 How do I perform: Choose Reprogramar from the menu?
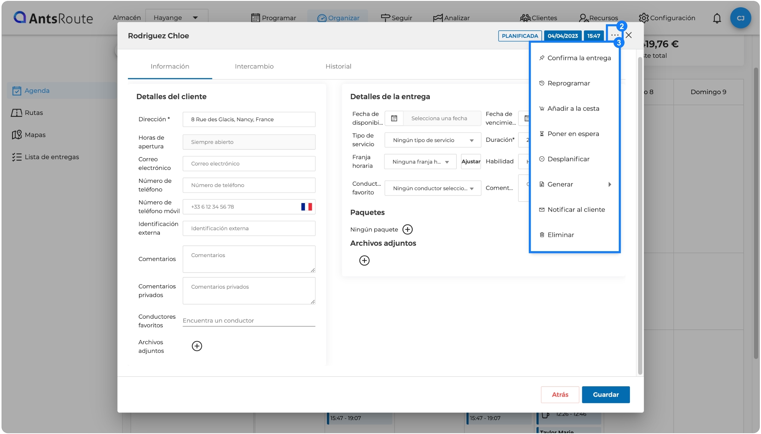click(575, 83)
